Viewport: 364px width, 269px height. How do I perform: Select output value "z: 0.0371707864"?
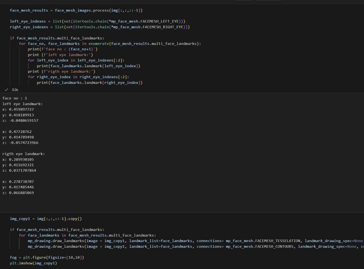coord(19,171)
